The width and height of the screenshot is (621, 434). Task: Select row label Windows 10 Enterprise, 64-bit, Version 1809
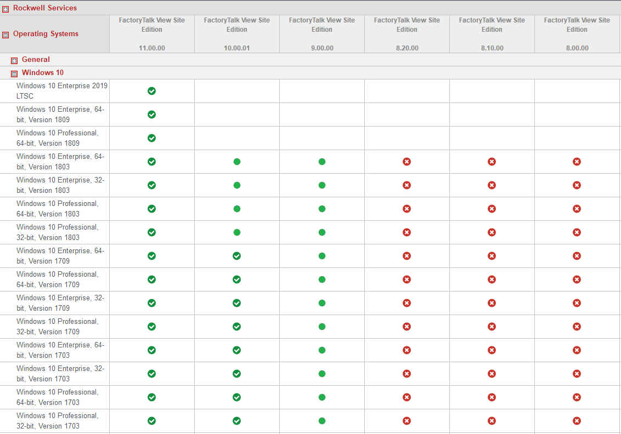click(x=60, y=115)
